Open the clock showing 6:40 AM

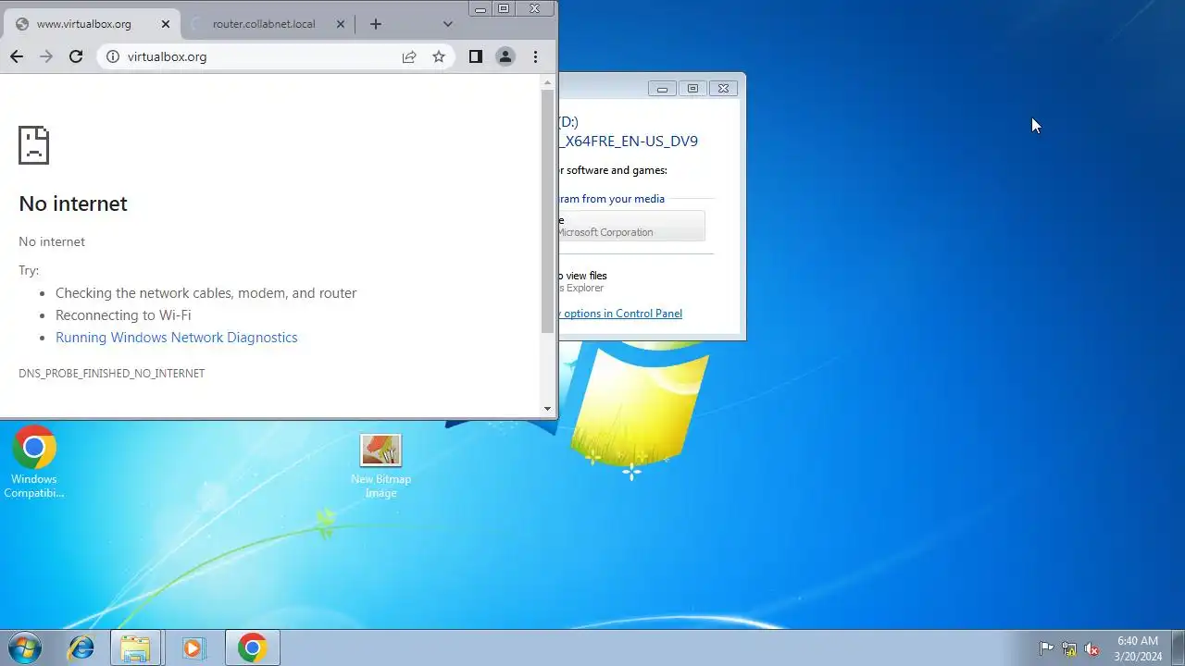point(1138,648)
